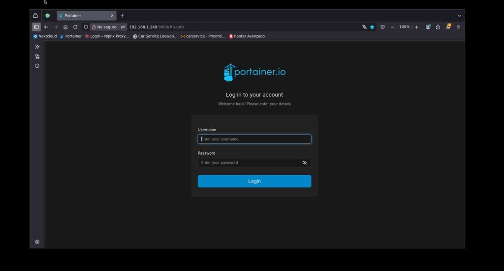Show history via the sidebar clock icon
This screenshot has height=271, width=504.
[37, 66]
